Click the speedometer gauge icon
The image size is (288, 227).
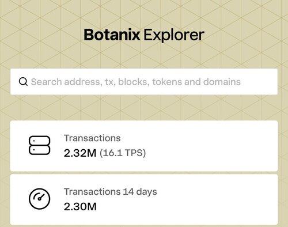40,199
